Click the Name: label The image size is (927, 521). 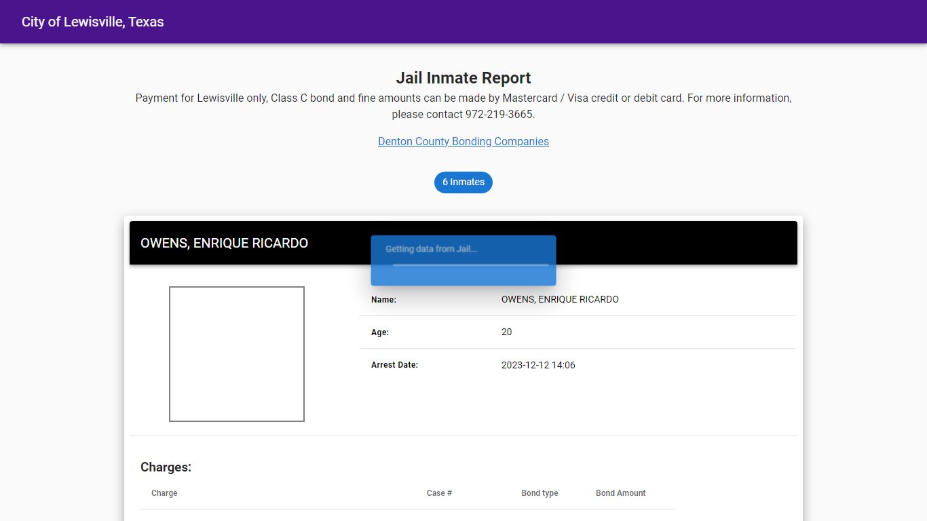tap(383, 299)
